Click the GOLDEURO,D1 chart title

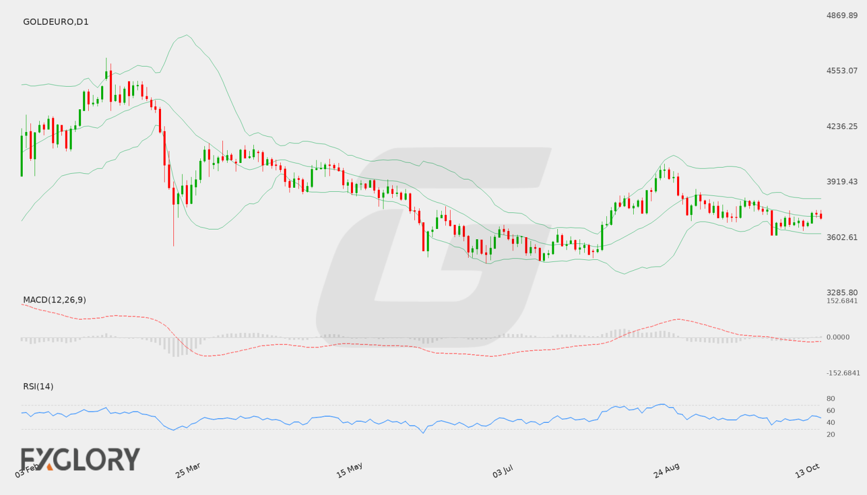pyautogui.click(x=56, y=22)
